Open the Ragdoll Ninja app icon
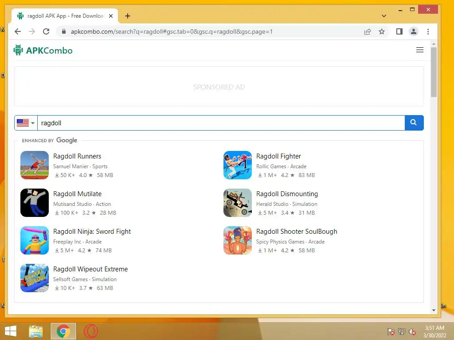The image size is (454, 340). click(x=35, y=240)
